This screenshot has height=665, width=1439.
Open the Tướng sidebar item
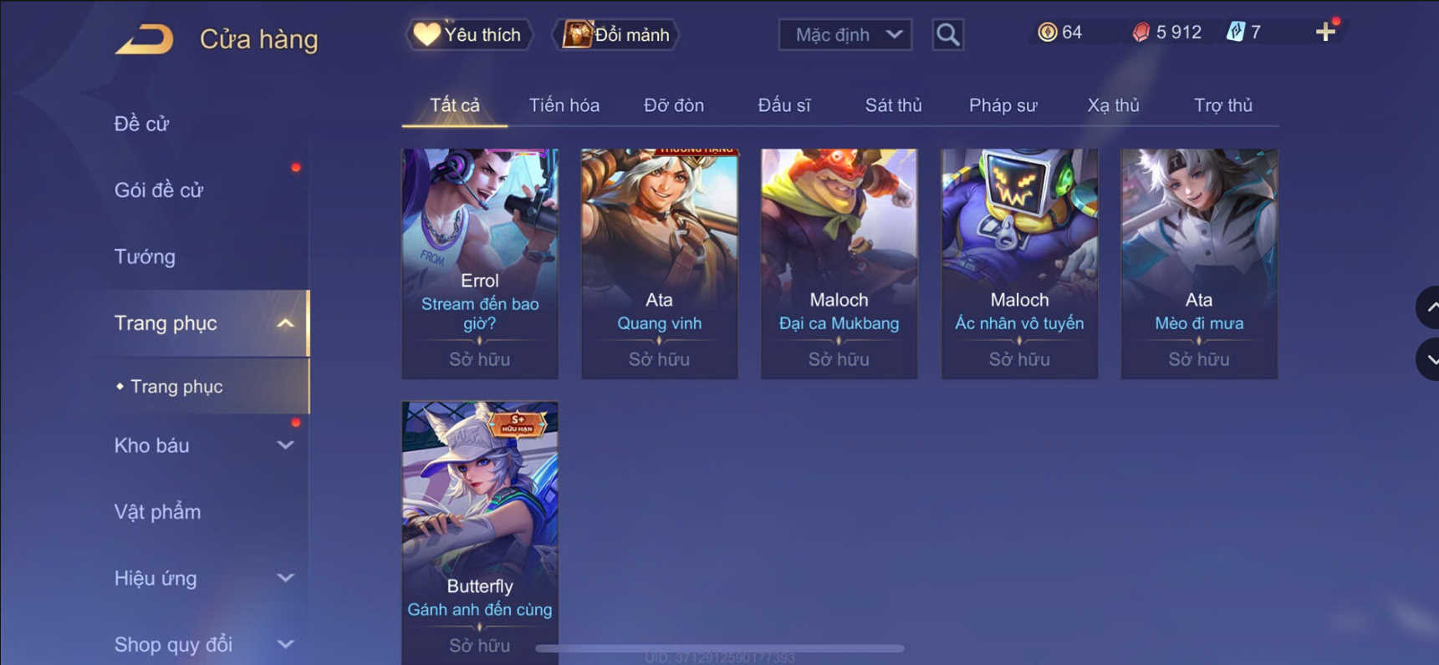click(145, 256)
